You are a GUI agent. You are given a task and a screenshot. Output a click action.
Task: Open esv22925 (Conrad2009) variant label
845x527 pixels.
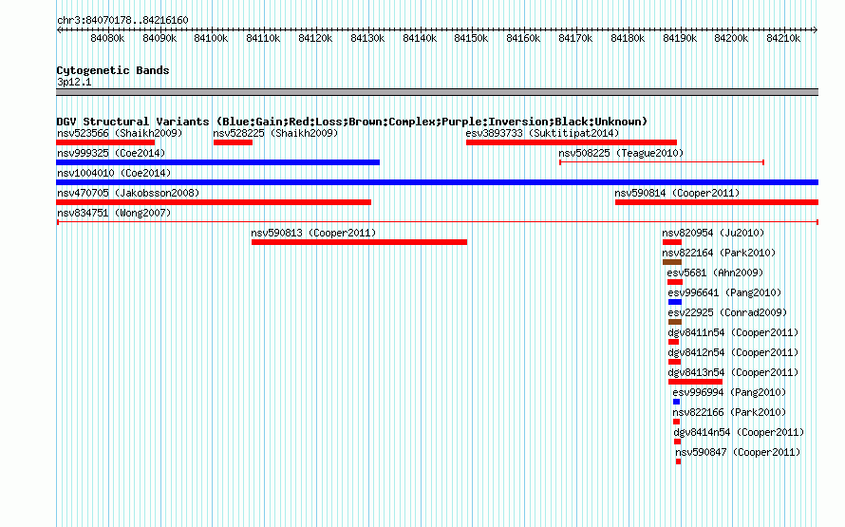click(x=727, y=312)
